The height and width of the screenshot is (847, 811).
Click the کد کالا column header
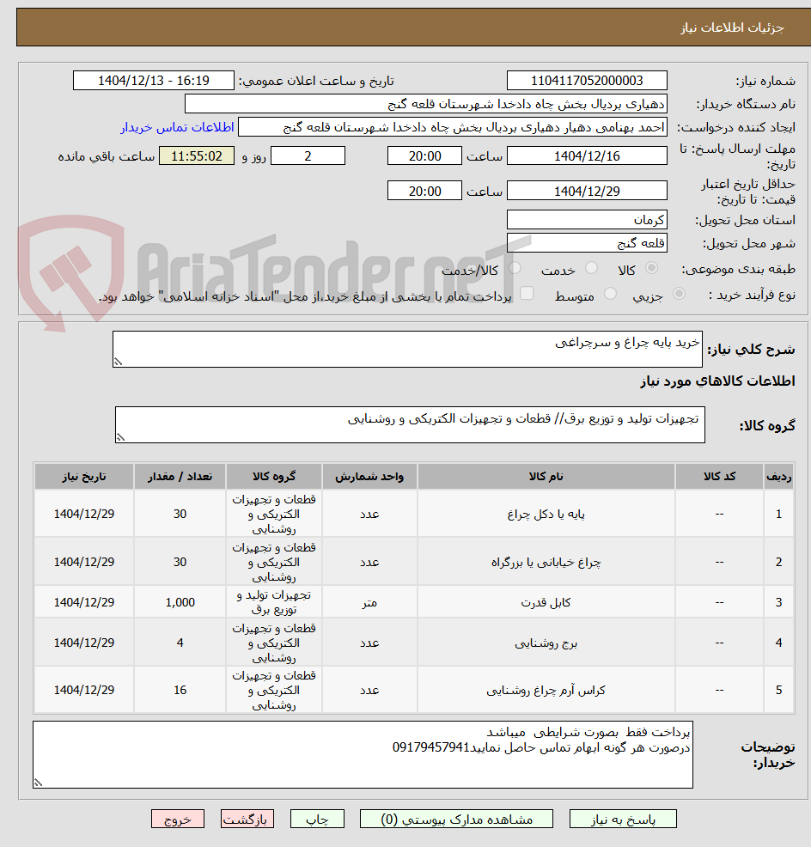click(719, 477)
